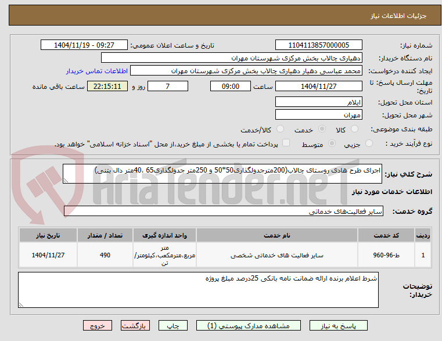Click service name cell سایر فعالیت های خدماتی شخصی
442x341 pixels.
click(277, 255)
